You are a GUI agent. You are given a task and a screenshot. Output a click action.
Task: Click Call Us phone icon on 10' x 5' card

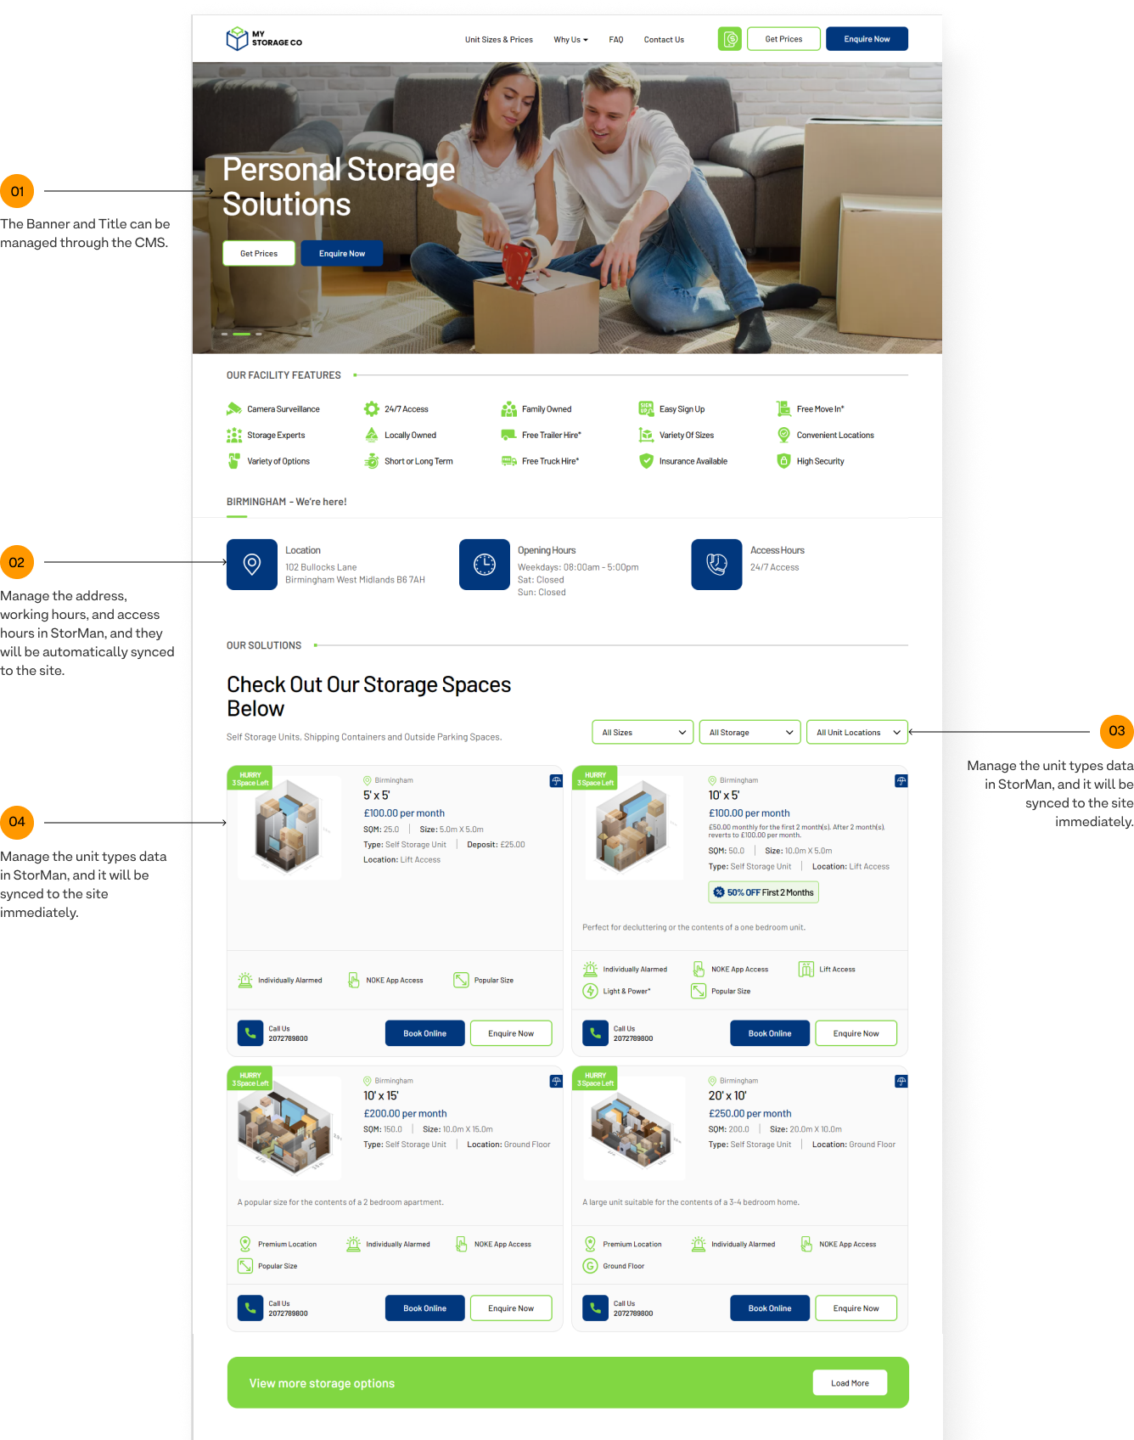tap(595, 1033)
